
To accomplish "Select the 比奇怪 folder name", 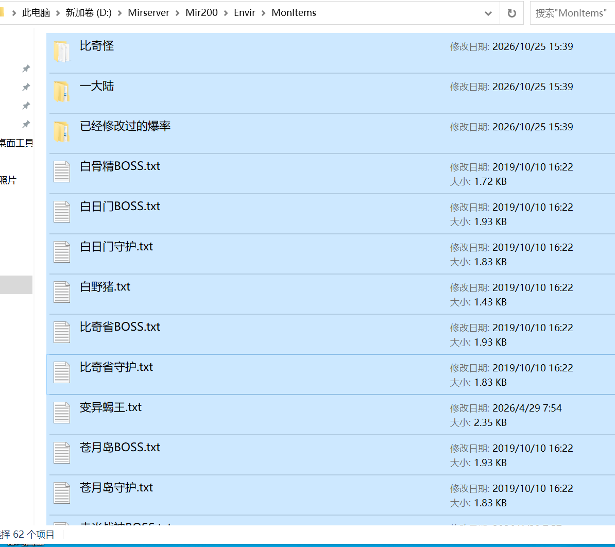I will [97, 46].
